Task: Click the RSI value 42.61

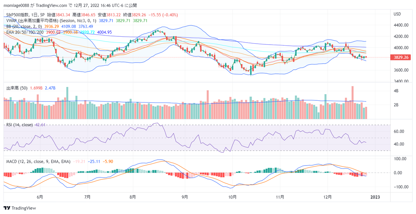Action: (40, 125)
